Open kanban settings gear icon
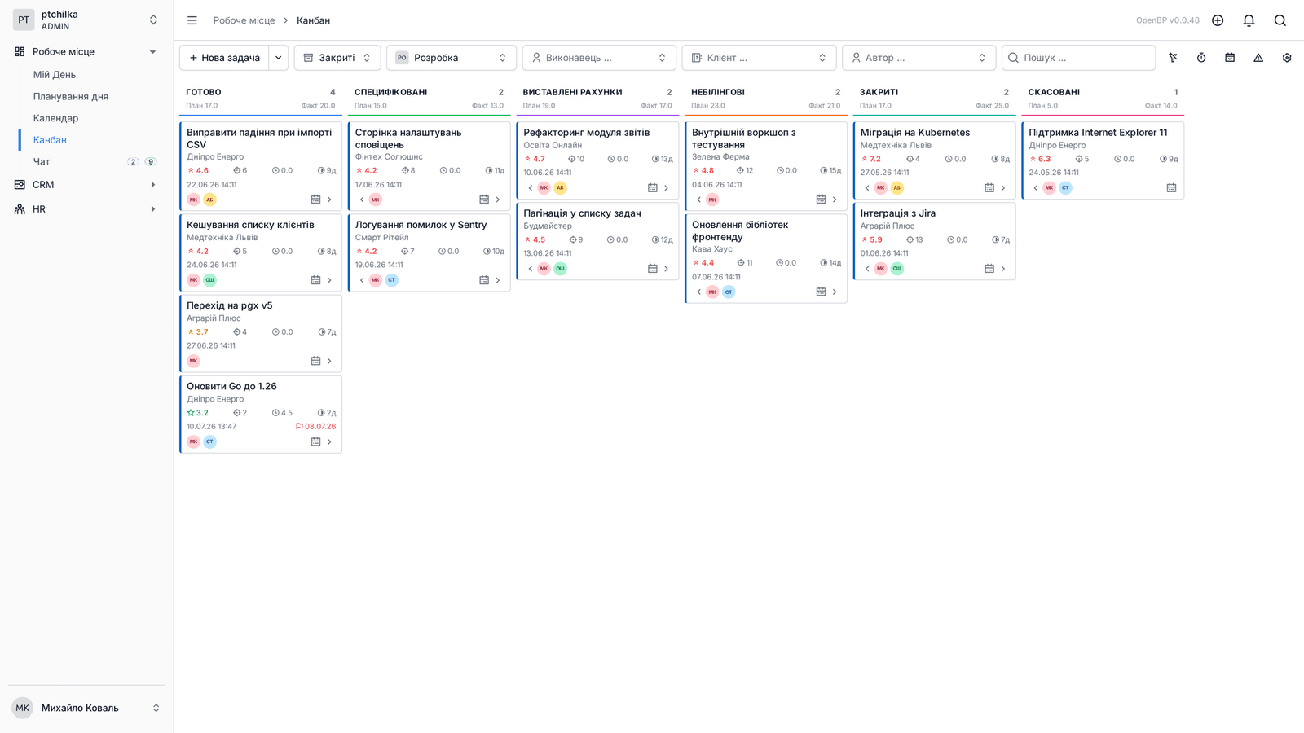The height and width of the screenshot is (733, 1304). coord(1287,58)
